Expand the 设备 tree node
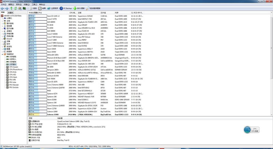This screenshot has height=149, width=273. pos(2,41)
